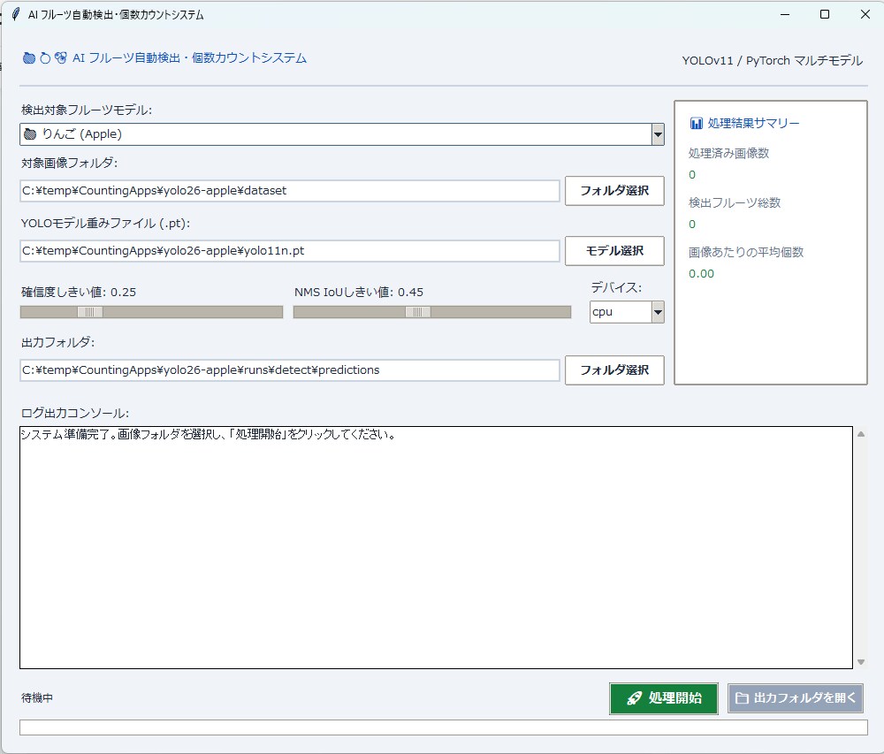The height and width of the screenshot is (754, 884).
Task: Click the bar chart icon beside 処理結果サマリー
Action: pos(697,123)
